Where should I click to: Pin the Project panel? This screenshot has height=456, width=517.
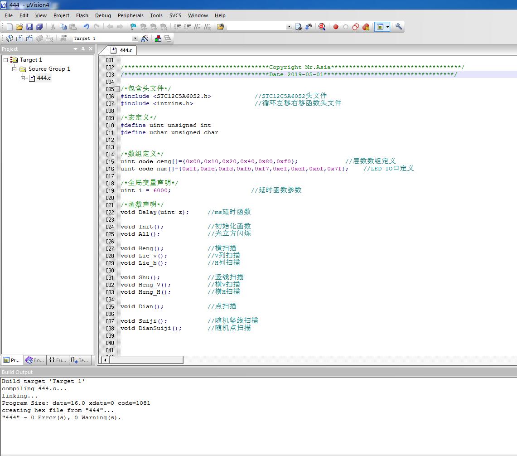click(83, 49)
